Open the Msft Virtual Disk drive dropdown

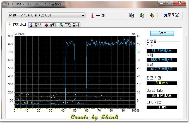[47, 15]
